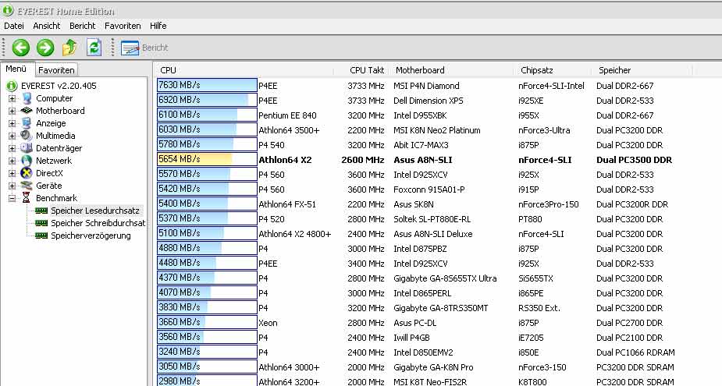Click the EVEREST title bar application icon

8,9
